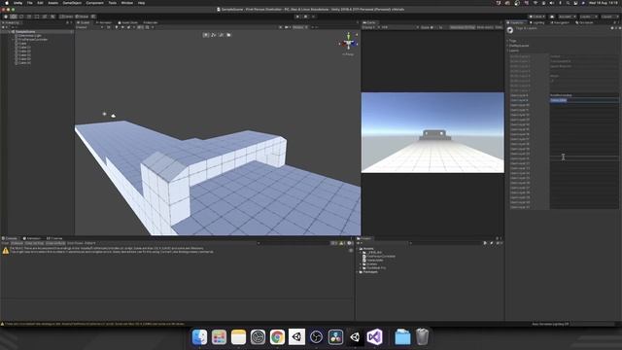Viewport: 622px width, 350px height.
Task: Click the Collab button
Action: tap(536, 17)
